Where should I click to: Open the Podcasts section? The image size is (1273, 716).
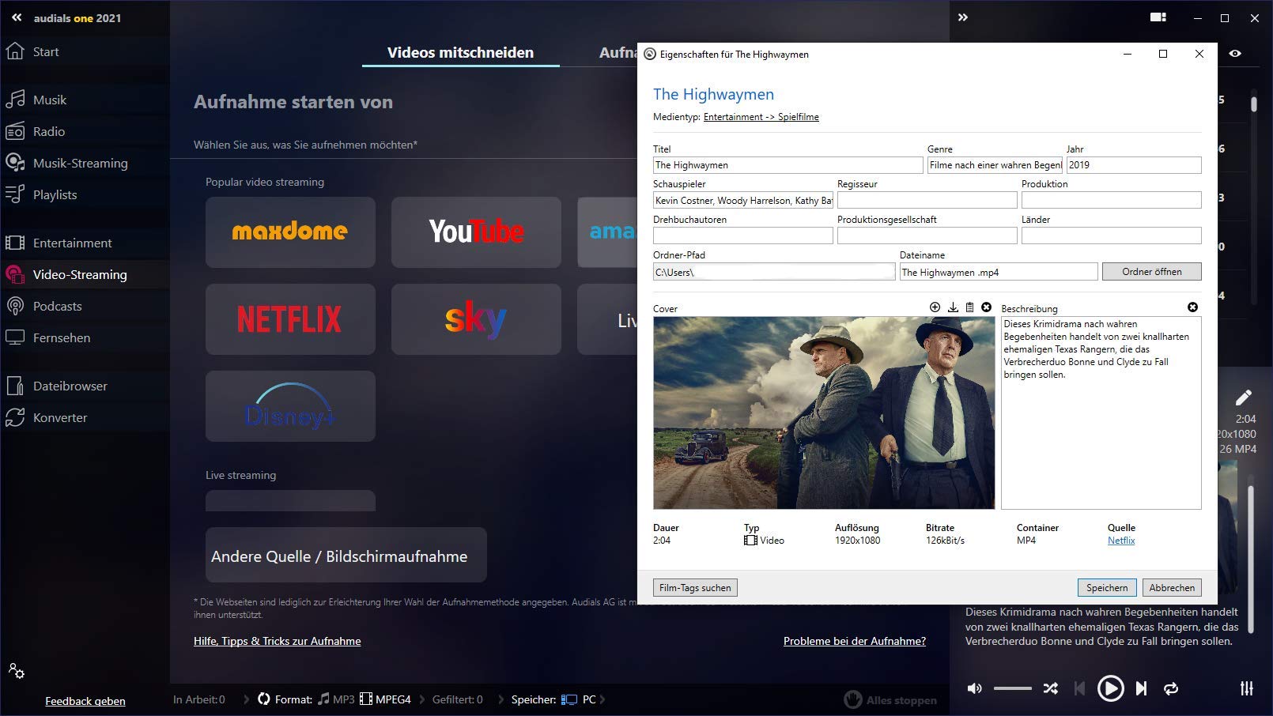coord(57,306)
